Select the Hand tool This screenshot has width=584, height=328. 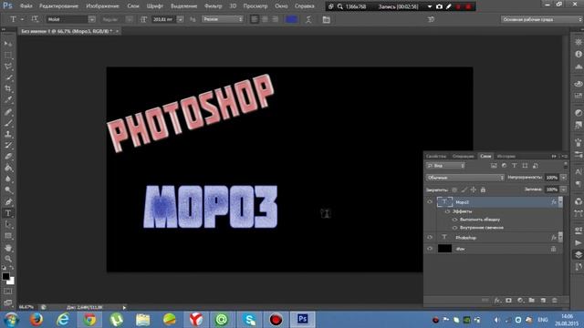click(x=8, y=248)
